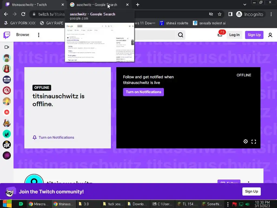
Task: Reload the current page
Action: coord(23,14)
